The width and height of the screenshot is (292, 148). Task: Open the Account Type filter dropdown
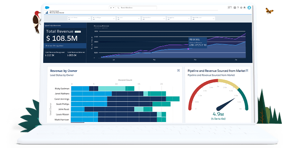(104, 18)
